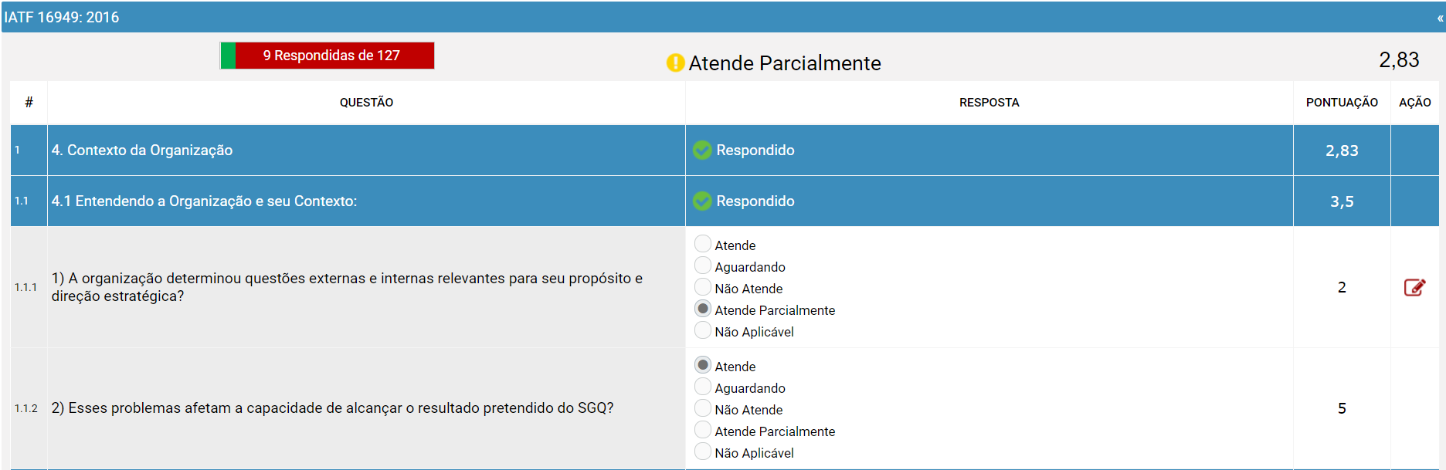Select Atende for question 1.1.1
The height and width of the screenshot is (470, 1446).
click(702, 244)
